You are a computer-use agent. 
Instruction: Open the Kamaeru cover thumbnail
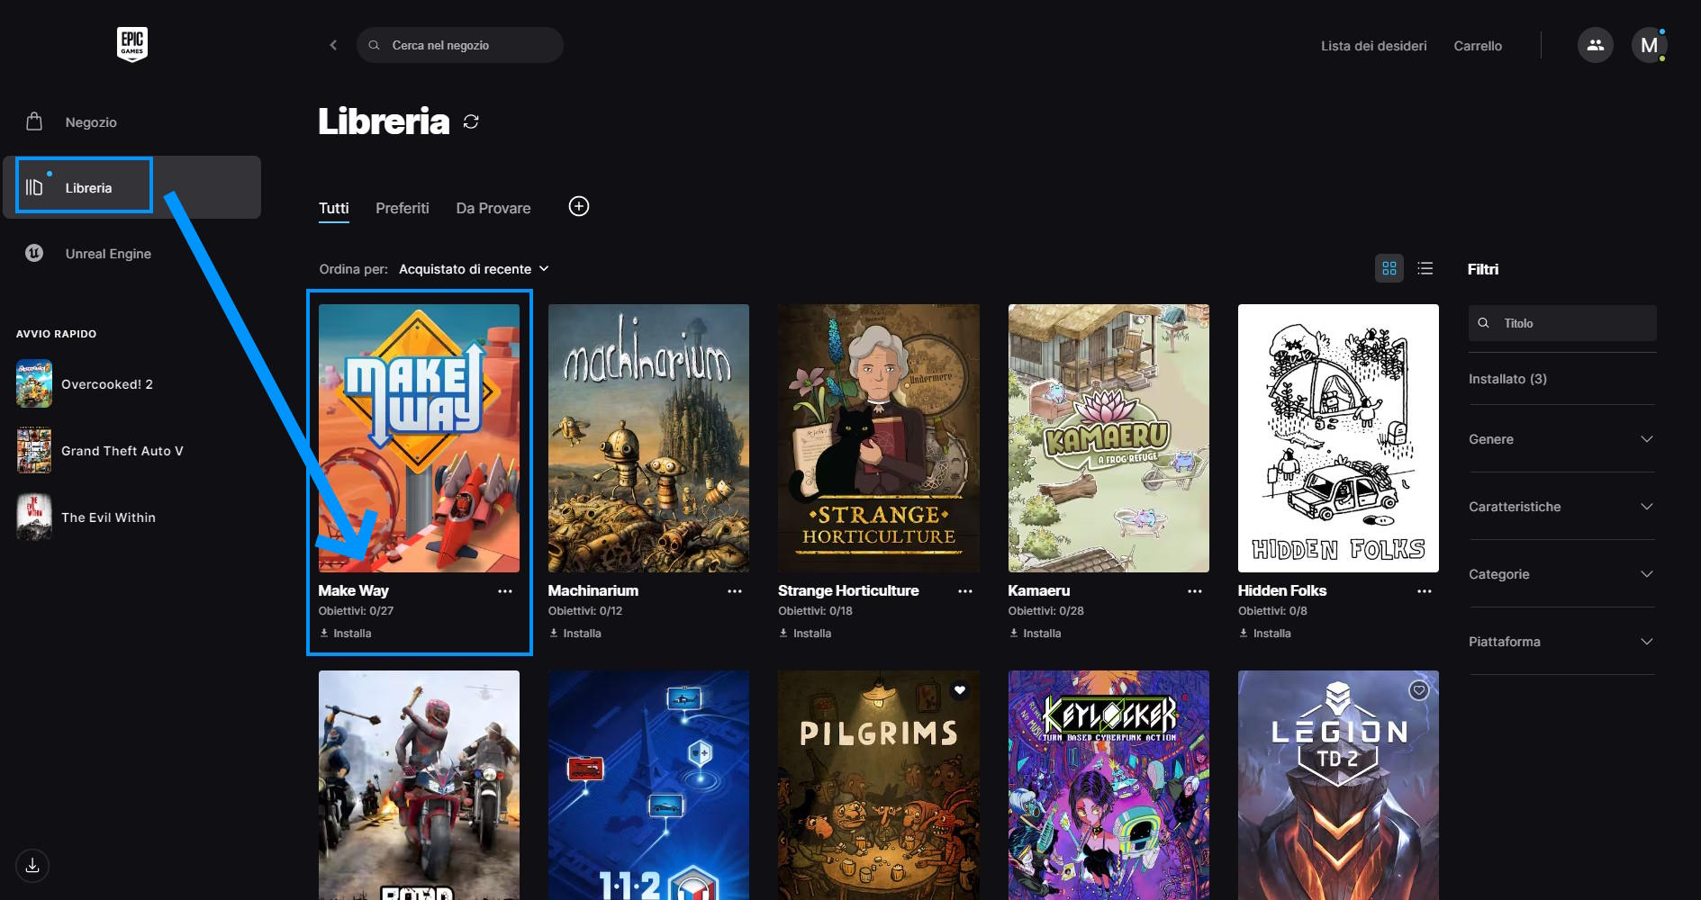(1108, 438)
